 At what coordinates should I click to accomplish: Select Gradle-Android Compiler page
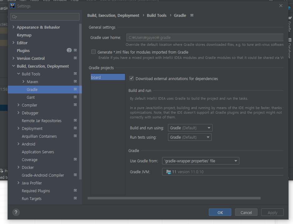tap(43, 175)
